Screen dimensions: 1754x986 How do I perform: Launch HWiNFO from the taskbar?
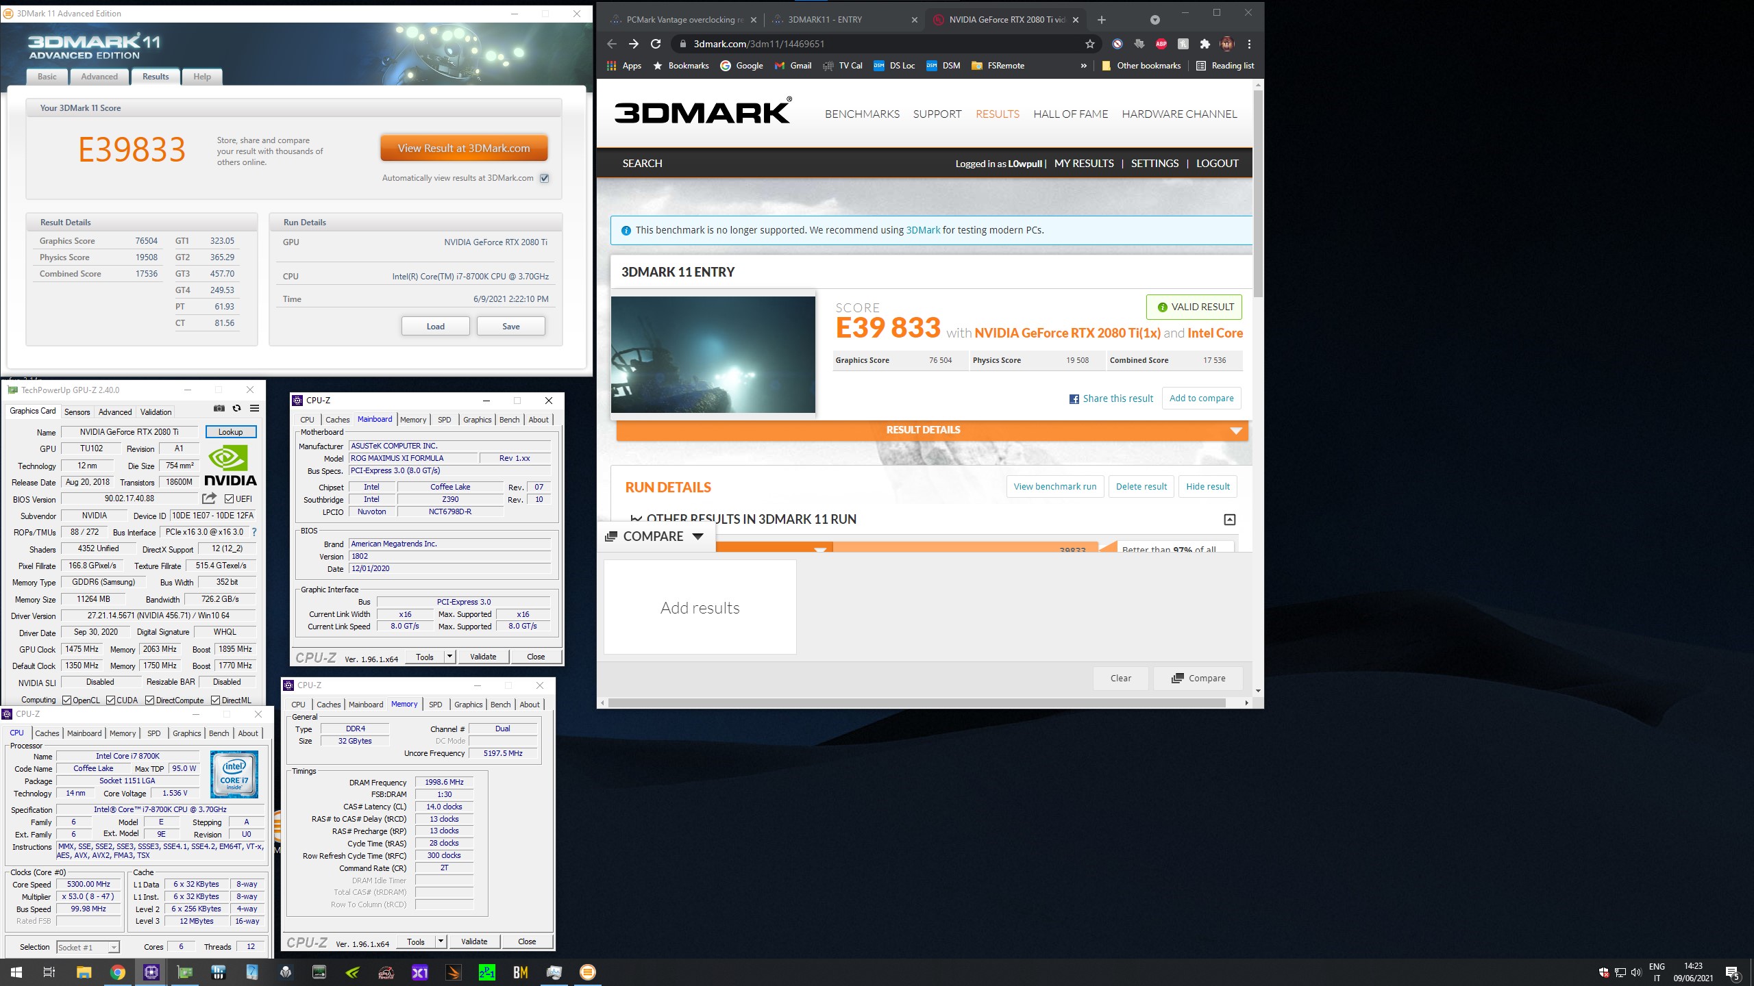pyautogui.click(x=219, y=972)
